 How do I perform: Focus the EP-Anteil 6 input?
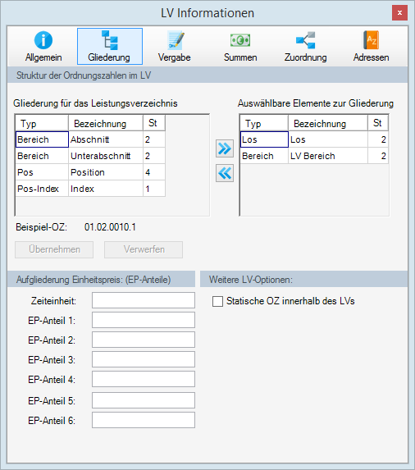pyautogui.click(x=144, y=420)
